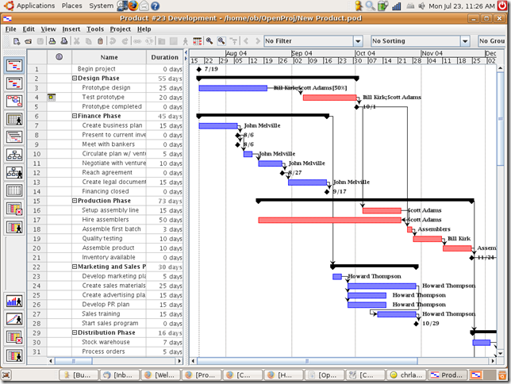
Task: Collapse the Design Phase task group
Action: click(75, 79)
